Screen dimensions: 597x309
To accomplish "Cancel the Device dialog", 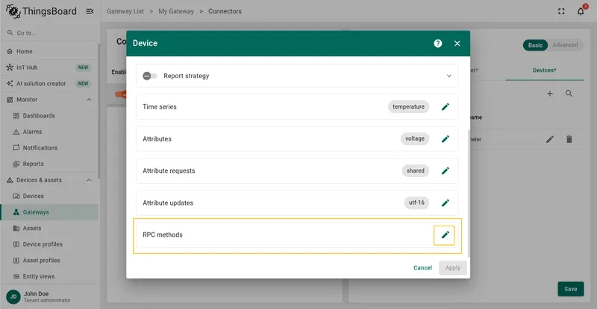I will 422,268.
